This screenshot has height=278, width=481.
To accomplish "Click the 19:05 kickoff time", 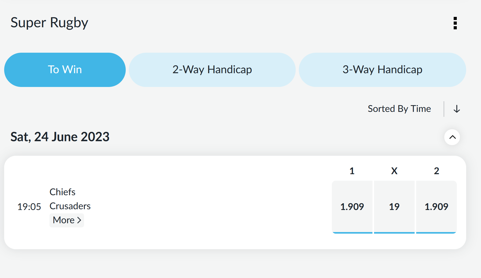I will tap(29, 207).
